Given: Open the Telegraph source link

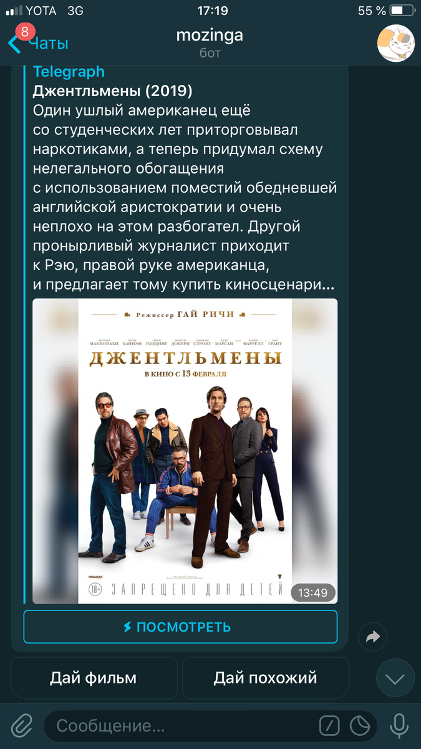Looking at the screenshot, I should [x=69, y=72].
